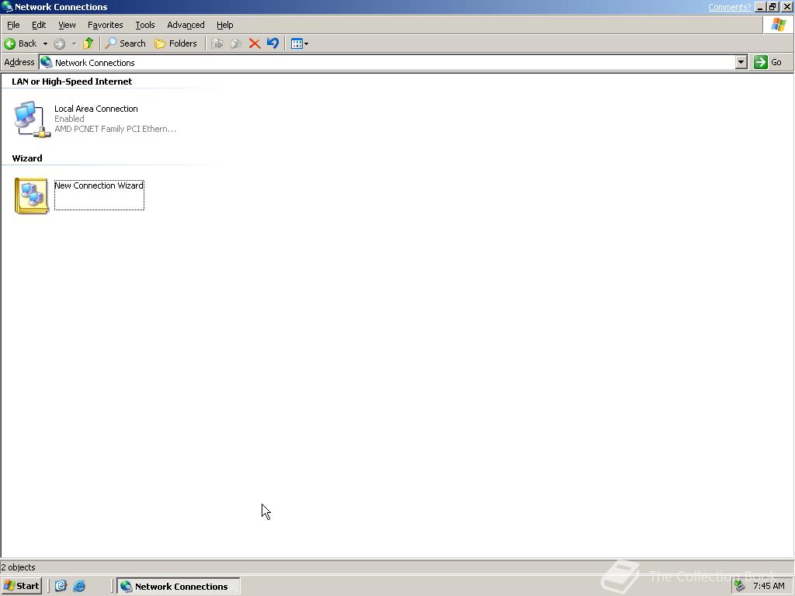This screenshot has height=596, width=795.
Task: Click the Windows flag logo icon
Action: [778, 25]
